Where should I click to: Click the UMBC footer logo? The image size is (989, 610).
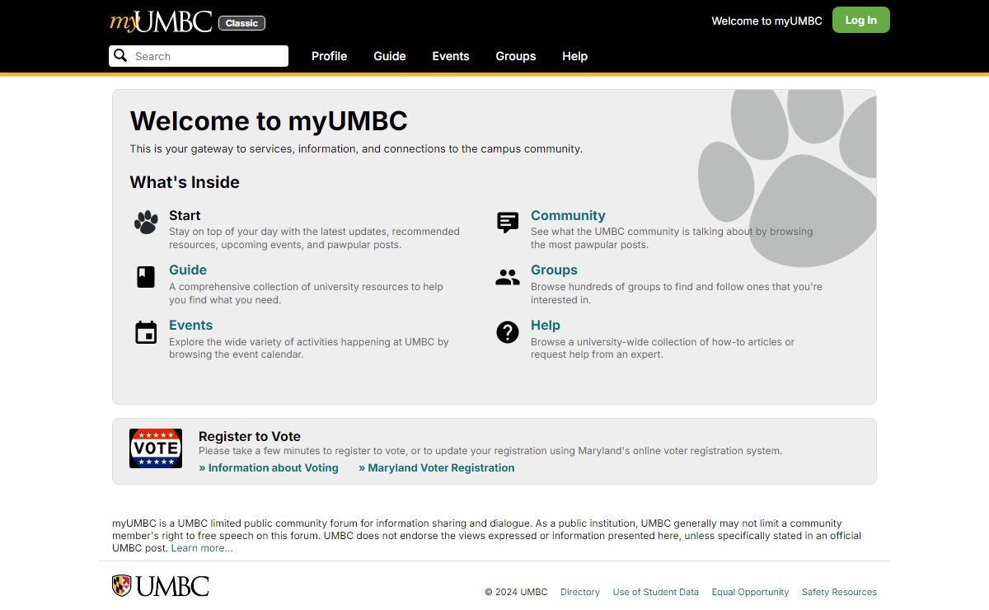coord(161,586)
